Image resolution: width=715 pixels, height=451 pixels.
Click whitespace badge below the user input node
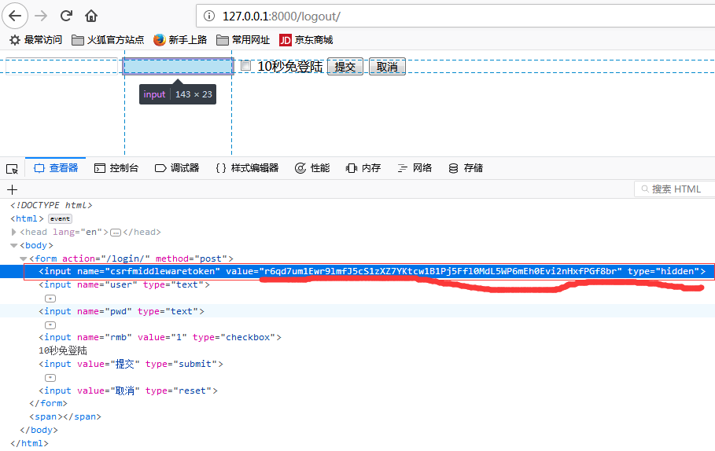pos(50,299)
